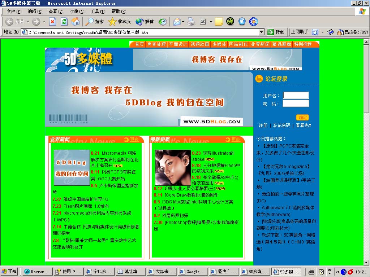Go to the 首页 navigation tab
370x277 pixels.
pyautogui.click(x=139, y=44)
